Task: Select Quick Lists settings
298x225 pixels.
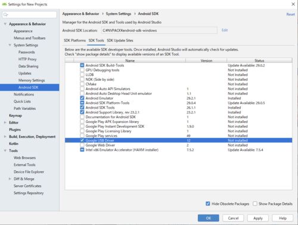Action: click(22, 102)
